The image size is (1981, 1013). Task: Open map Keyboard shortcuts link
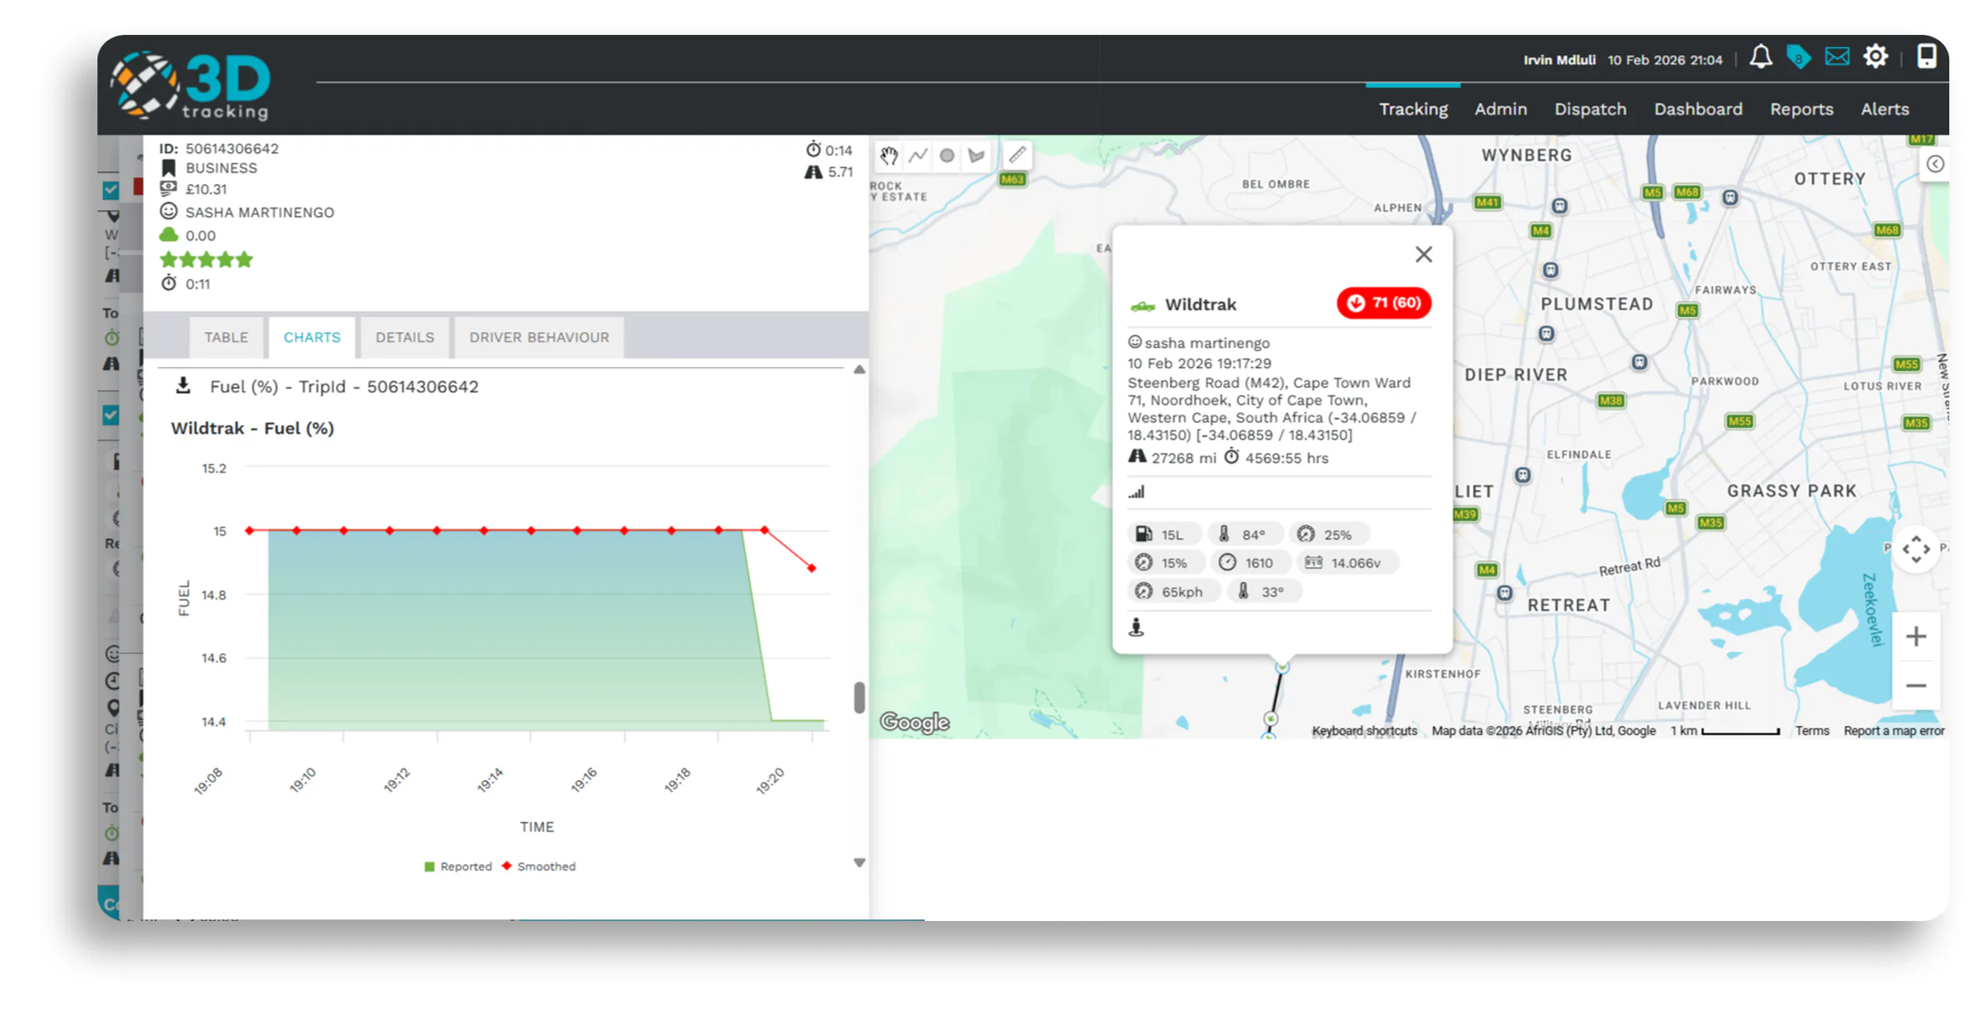click(x=1364, y=731)
